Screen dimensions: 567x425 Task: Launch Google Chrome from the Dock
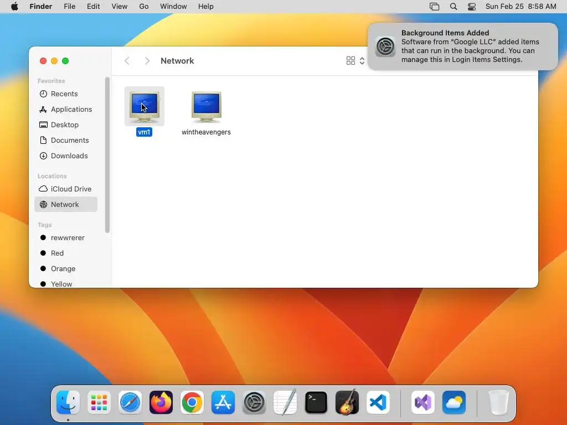pyautogui.click(x=192, y=402)
